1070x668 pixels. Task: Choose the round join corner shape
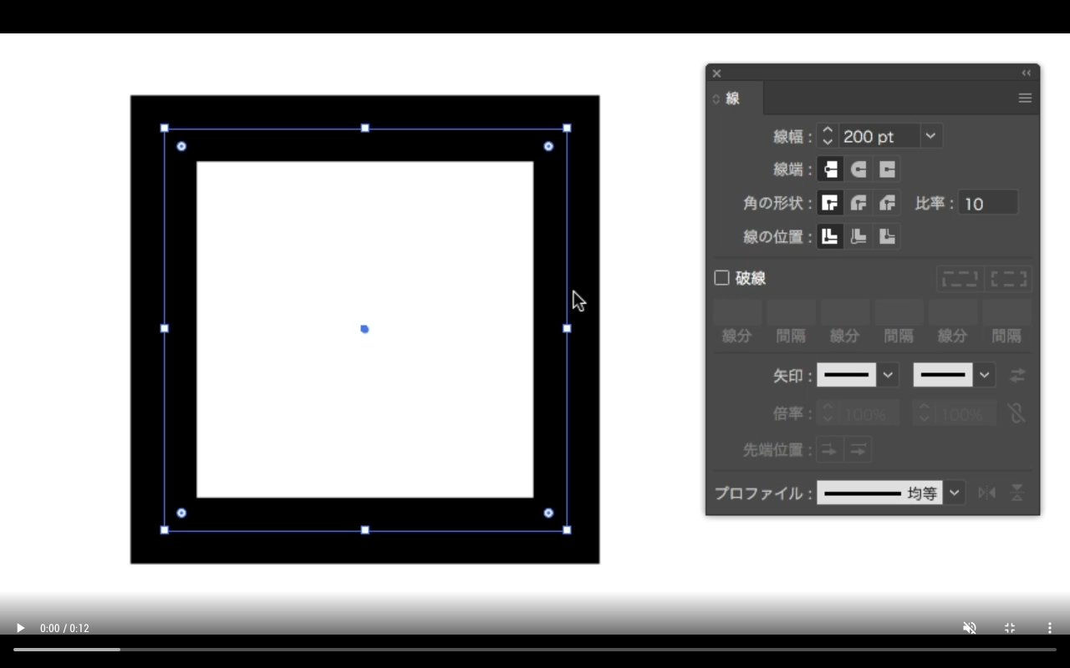859,202
